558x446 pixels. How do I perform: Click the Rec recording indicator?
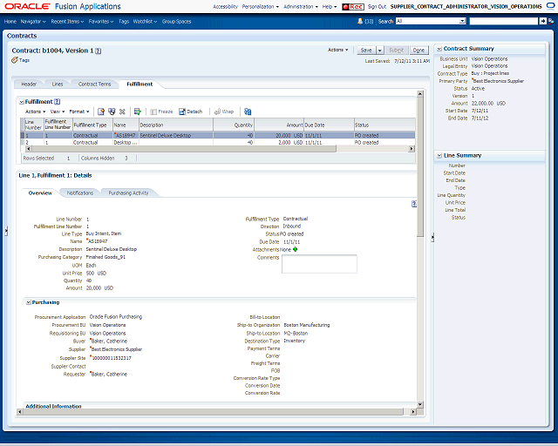point(352,7)
